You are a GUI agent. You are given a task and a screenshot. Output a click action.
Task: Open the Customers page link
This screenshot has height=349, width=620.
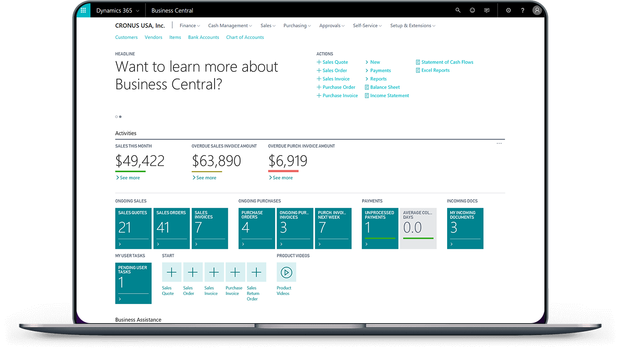click(126, 38)
